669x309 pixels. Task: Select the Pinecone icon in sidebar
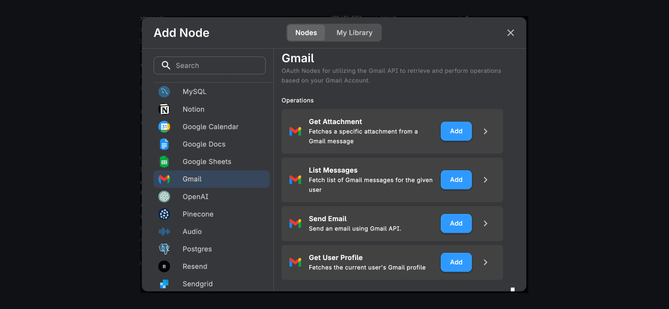pos(164,214)
